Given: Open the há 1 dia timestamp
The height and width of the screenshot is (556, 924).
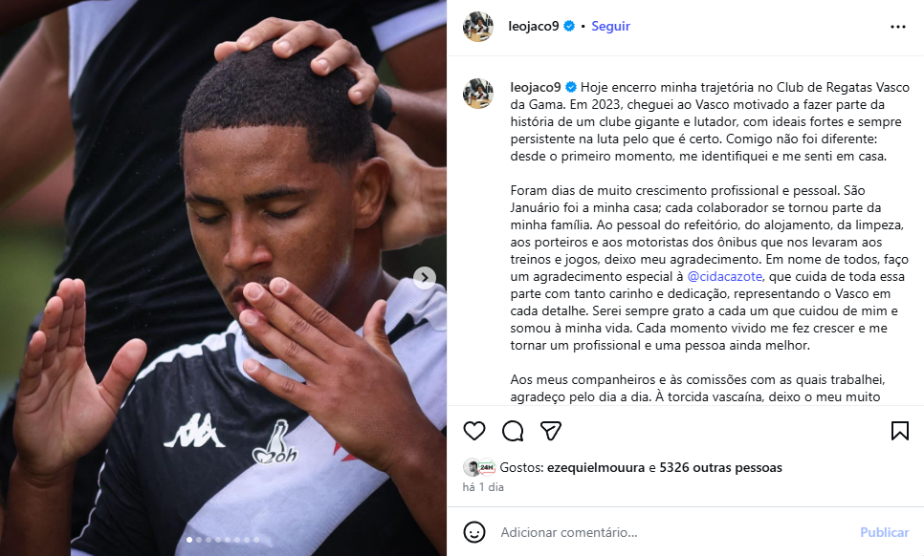Looking at the screenshot, I should (x=483, y=487).
